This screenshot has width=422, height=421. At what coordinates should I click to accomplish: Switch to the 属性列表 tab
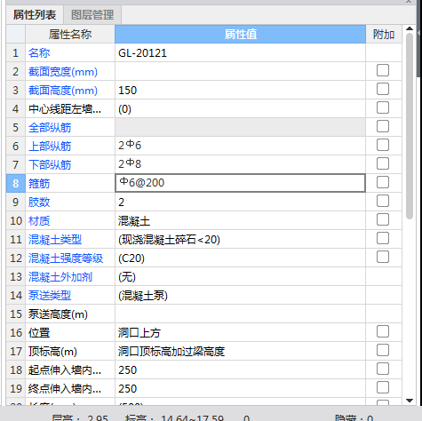[x=35, y=15]
